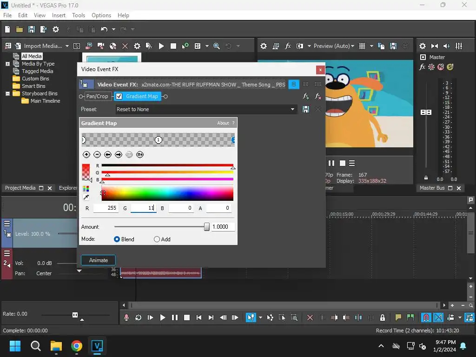Screen dimensions: 476x357
Task: Toggle auto ripple in the timeline toolbar
Action: 450,317
